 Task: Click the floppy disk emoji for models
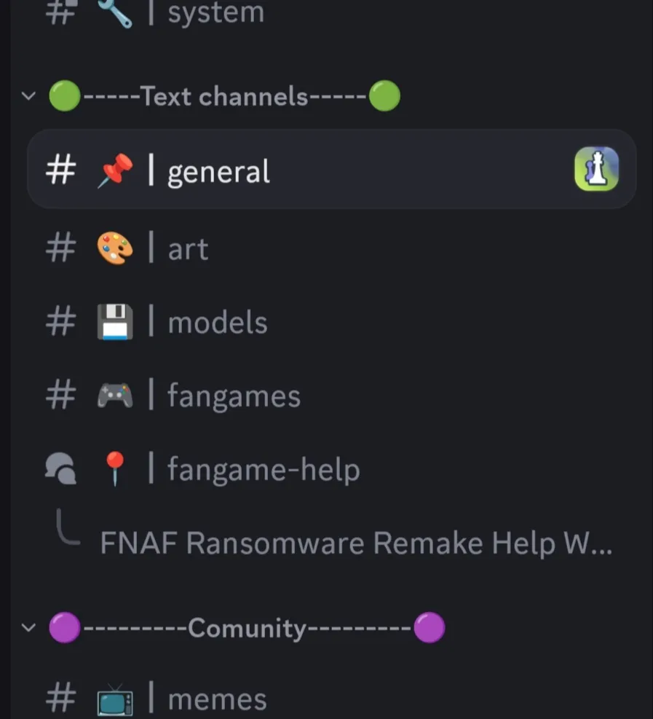pos(115,322)
